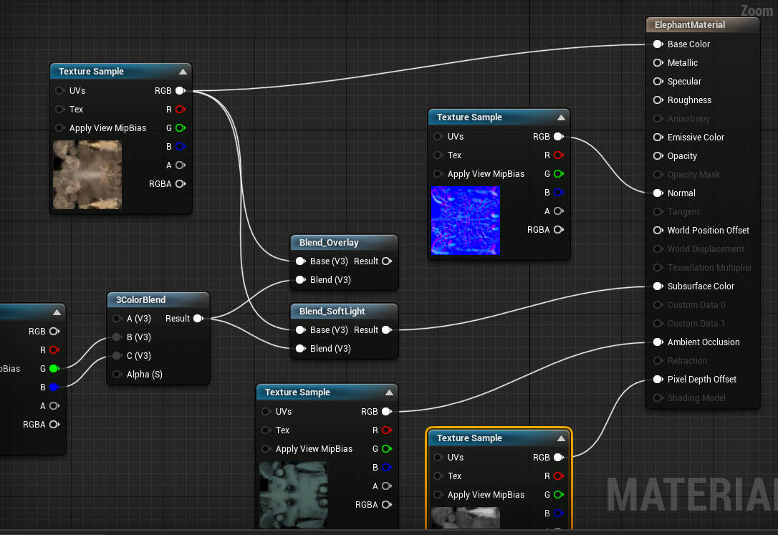The height and width of the screenshot is (535, 778).
Task: Click the Roughness input pin on ElephantMaterial
Action: click(x=658, y=100)
